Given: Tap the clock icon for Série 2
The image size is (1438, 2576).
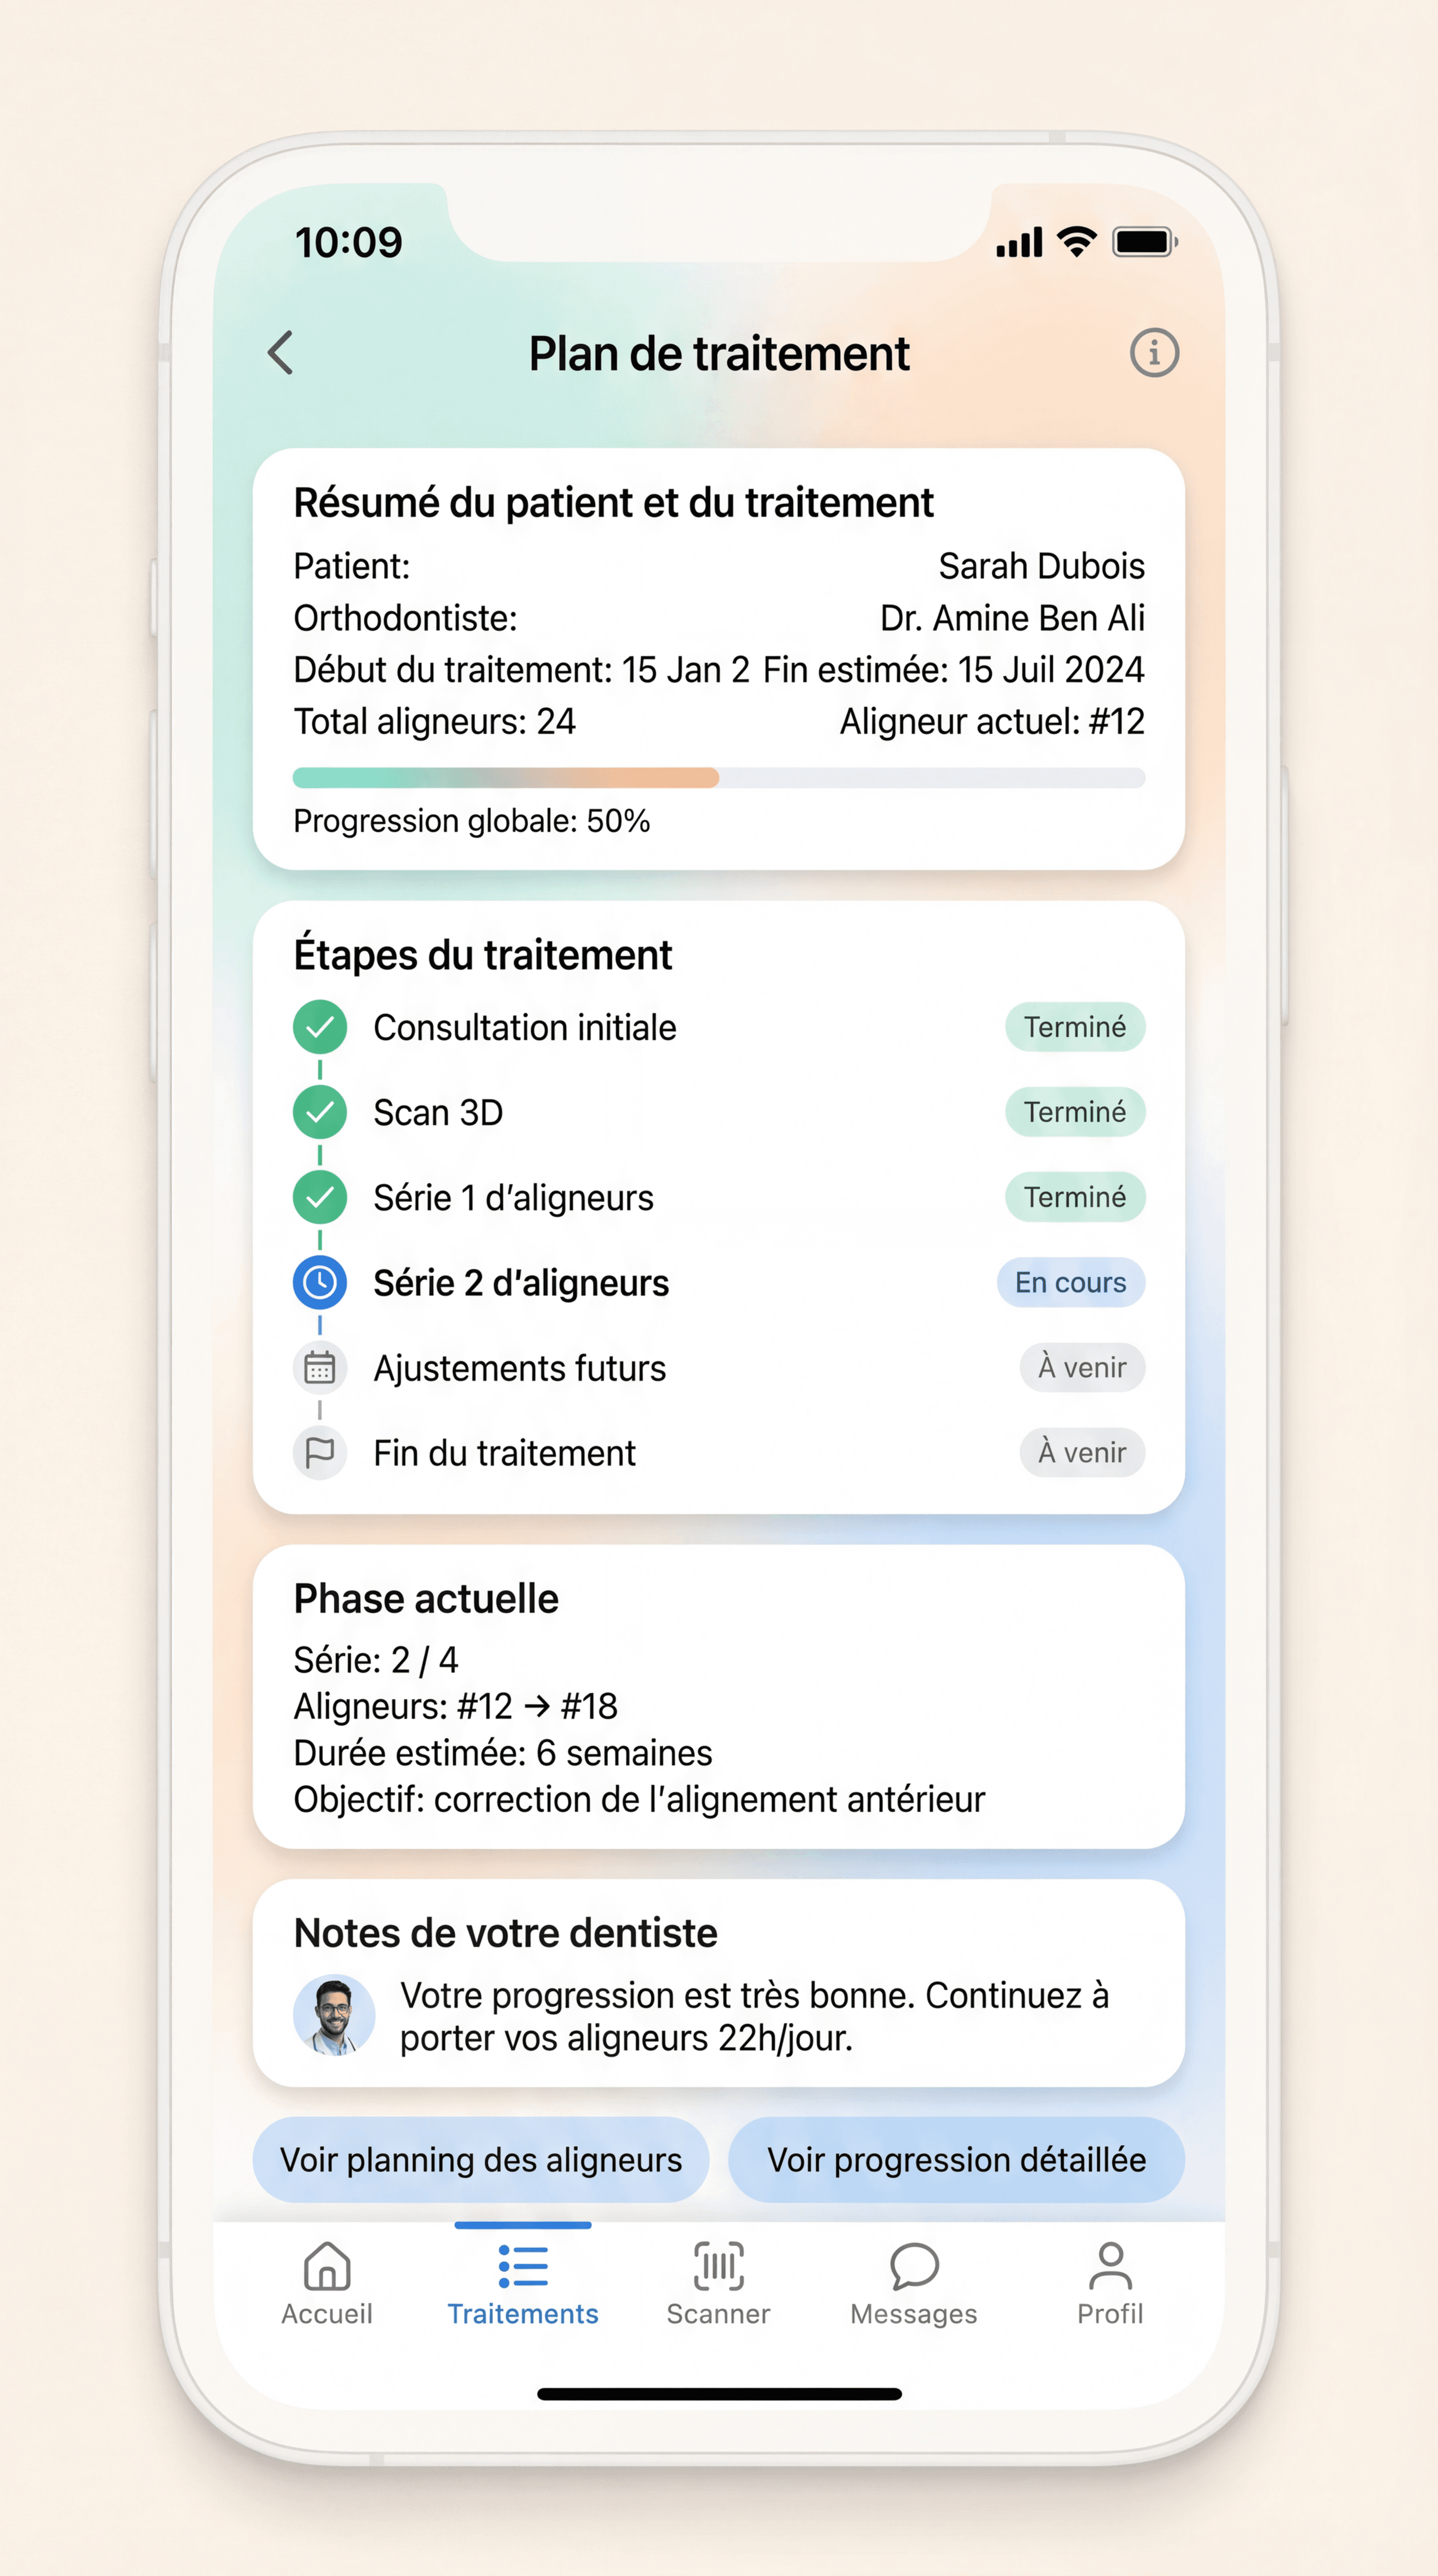Looking at the screenshot, I should coord(320,1282).
